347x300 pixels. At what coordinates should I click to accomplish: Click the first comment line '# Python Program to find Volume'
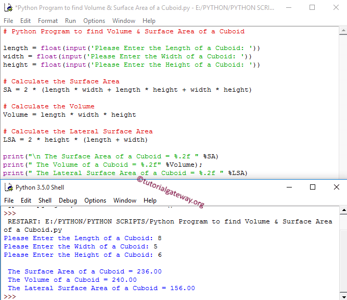click(124, 31)
